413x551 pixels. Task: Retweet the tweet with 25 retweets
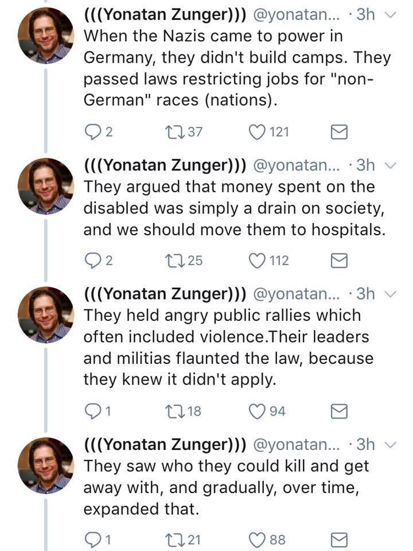tap(170, 262)
